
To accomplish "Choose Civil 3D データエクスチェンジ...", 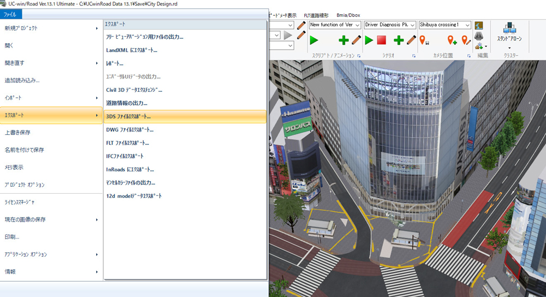I will [x=185, y=90].
